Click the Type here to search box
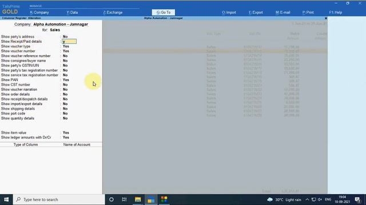This screenshot has width=366, height=205. coord(59,199)
